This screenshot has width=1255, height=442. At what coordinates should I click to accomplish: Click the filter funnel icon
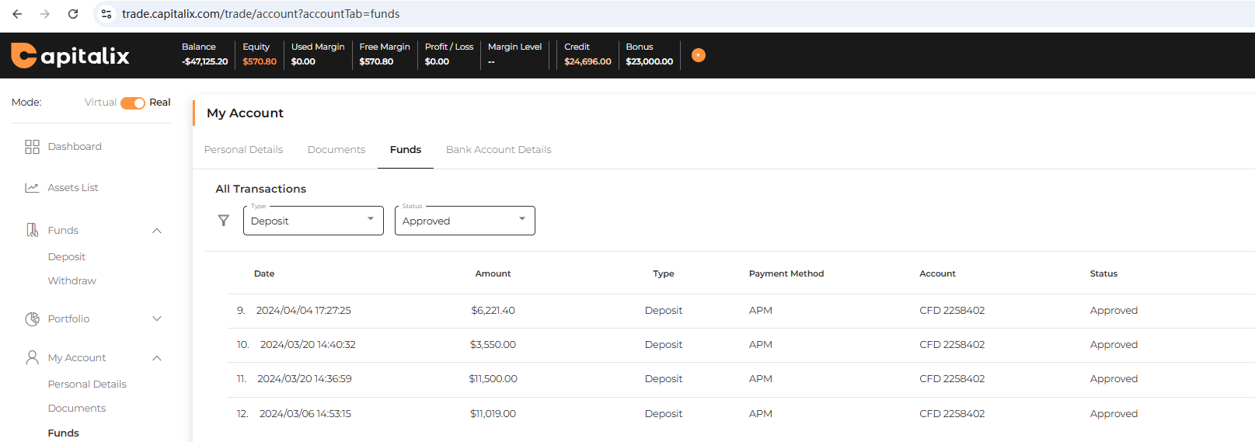(x=224, y=221)
